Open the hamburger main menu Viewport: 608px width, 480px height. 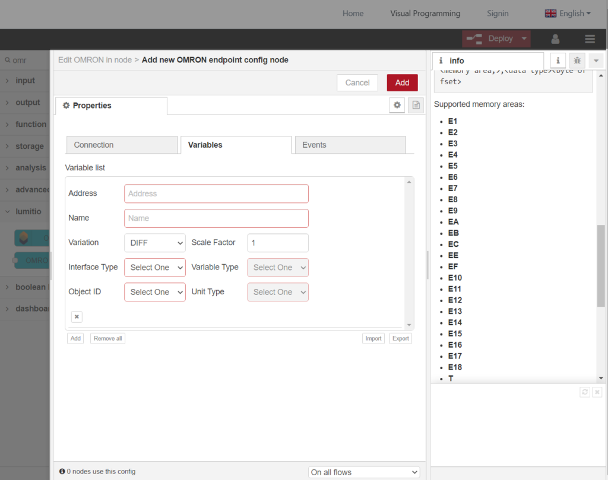590,39
